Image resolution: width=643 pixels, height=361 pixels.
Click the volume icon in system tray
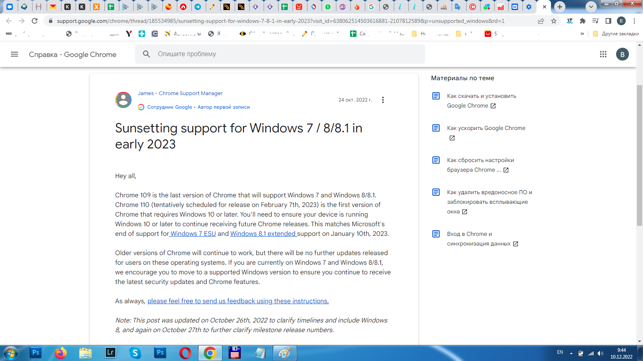600,353
